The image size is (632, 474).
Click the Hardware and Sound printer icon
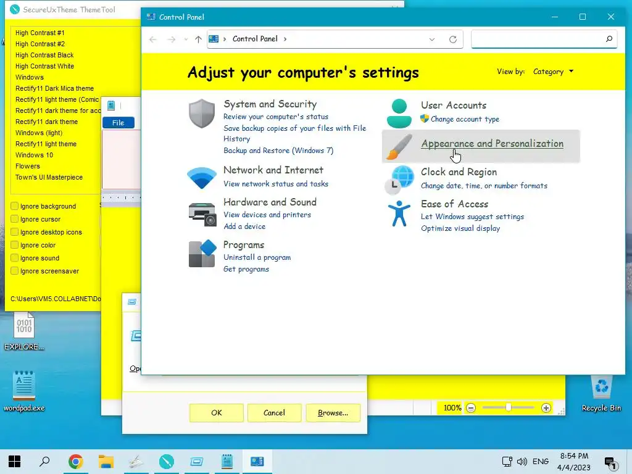click(202, 214)
